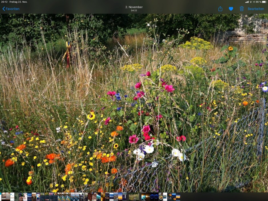Tap the wildflower photo to hide controls

click(134, 103)
